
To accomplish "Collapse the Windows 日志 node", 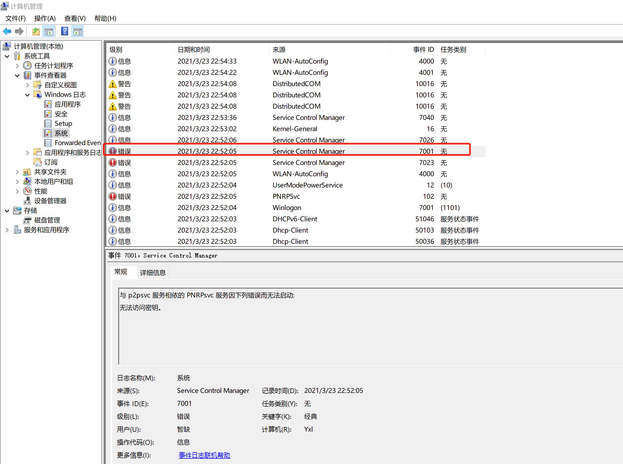I will (x=27, y=95).
